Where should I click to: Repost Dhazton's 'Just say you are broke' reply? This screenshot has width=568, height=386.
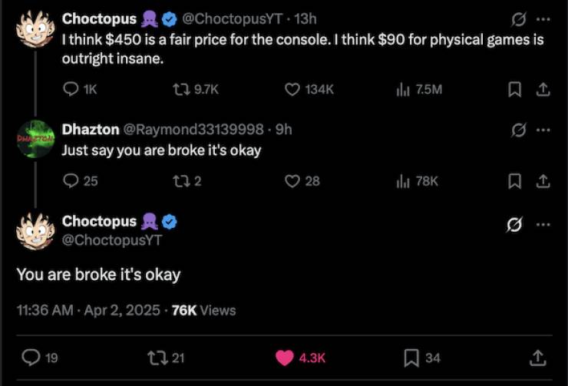(x=183, y=181)
